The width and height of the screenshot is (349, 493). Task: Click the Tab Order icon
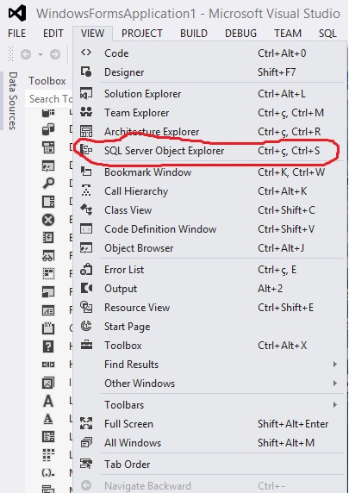pyautogui.click(x=86, y=464)
